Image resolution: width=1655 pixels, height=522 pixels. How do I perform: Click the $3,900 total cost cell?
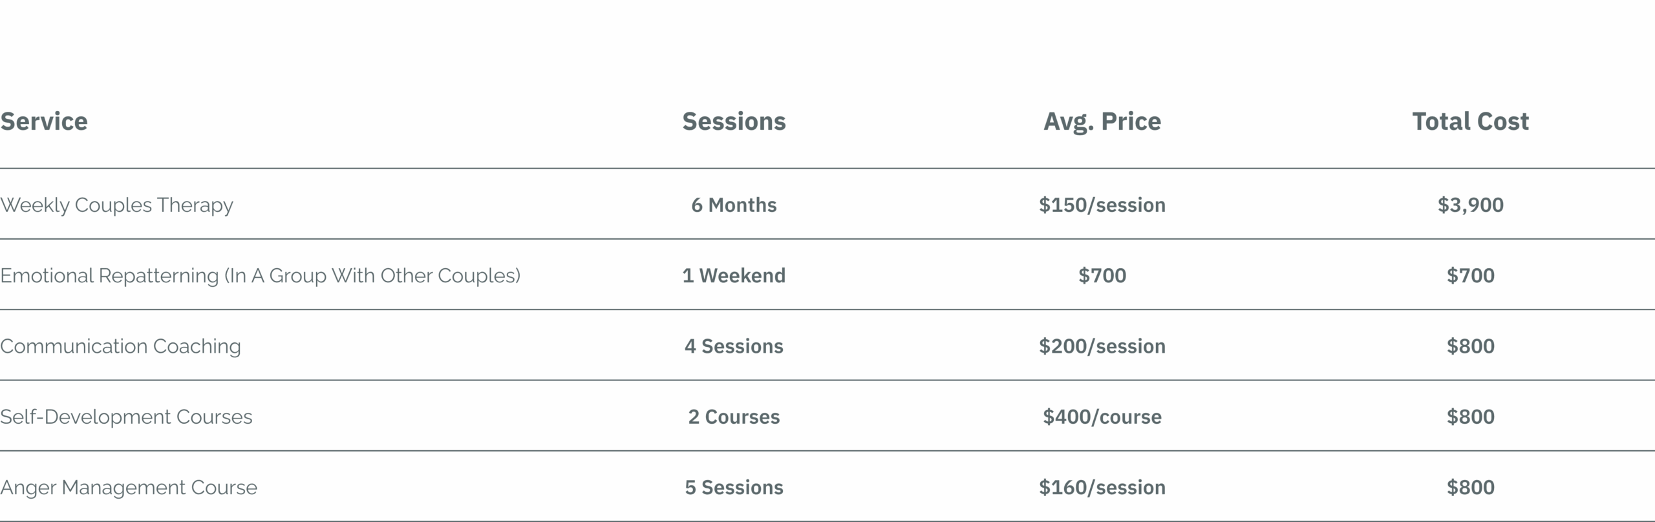pos(1470,205)
